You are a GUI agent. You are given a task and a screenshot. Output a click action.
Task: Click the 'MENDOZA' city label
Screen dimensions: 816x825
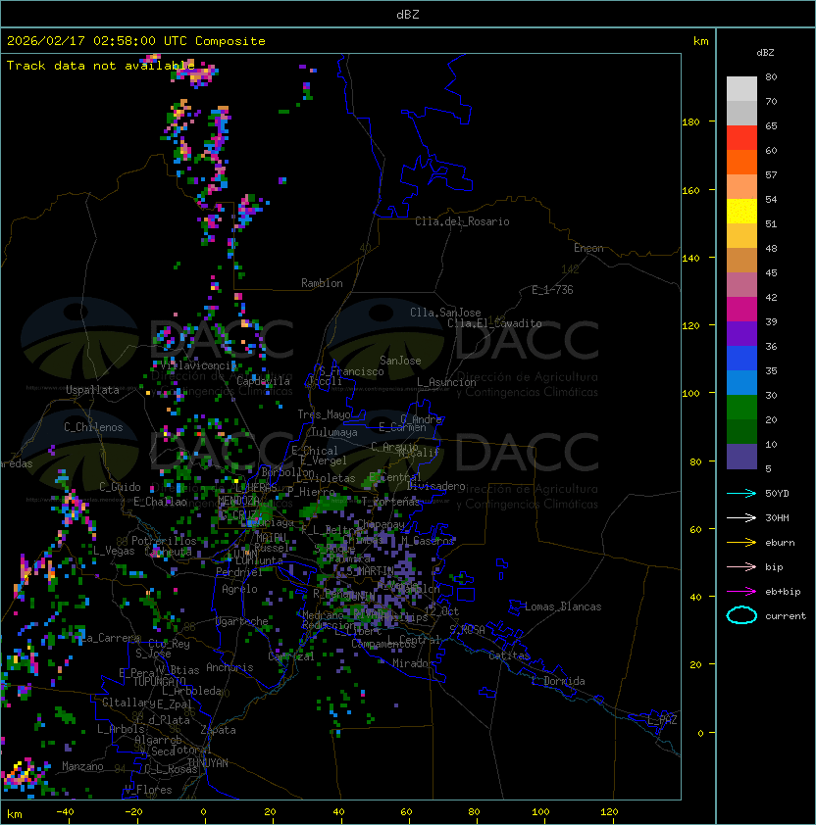pyautogui.click(x=238, y=500)
